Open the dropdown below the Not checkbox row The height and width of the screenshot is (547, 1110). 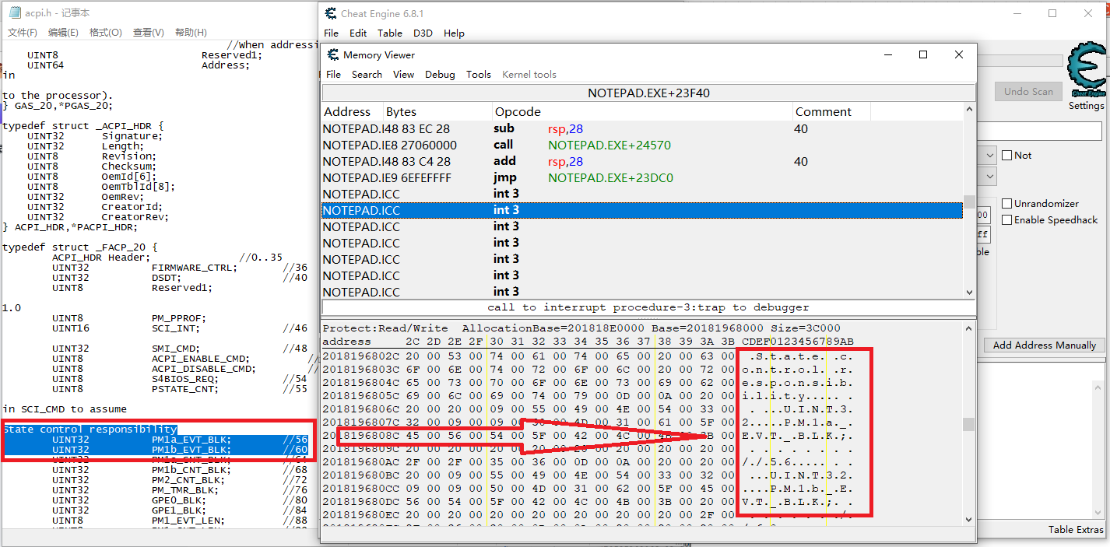(989, 177)
